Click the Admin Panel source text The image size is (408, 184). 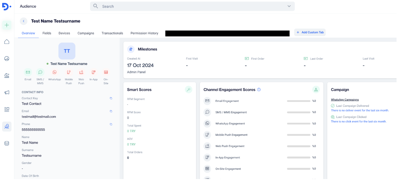tap(136, 72)
